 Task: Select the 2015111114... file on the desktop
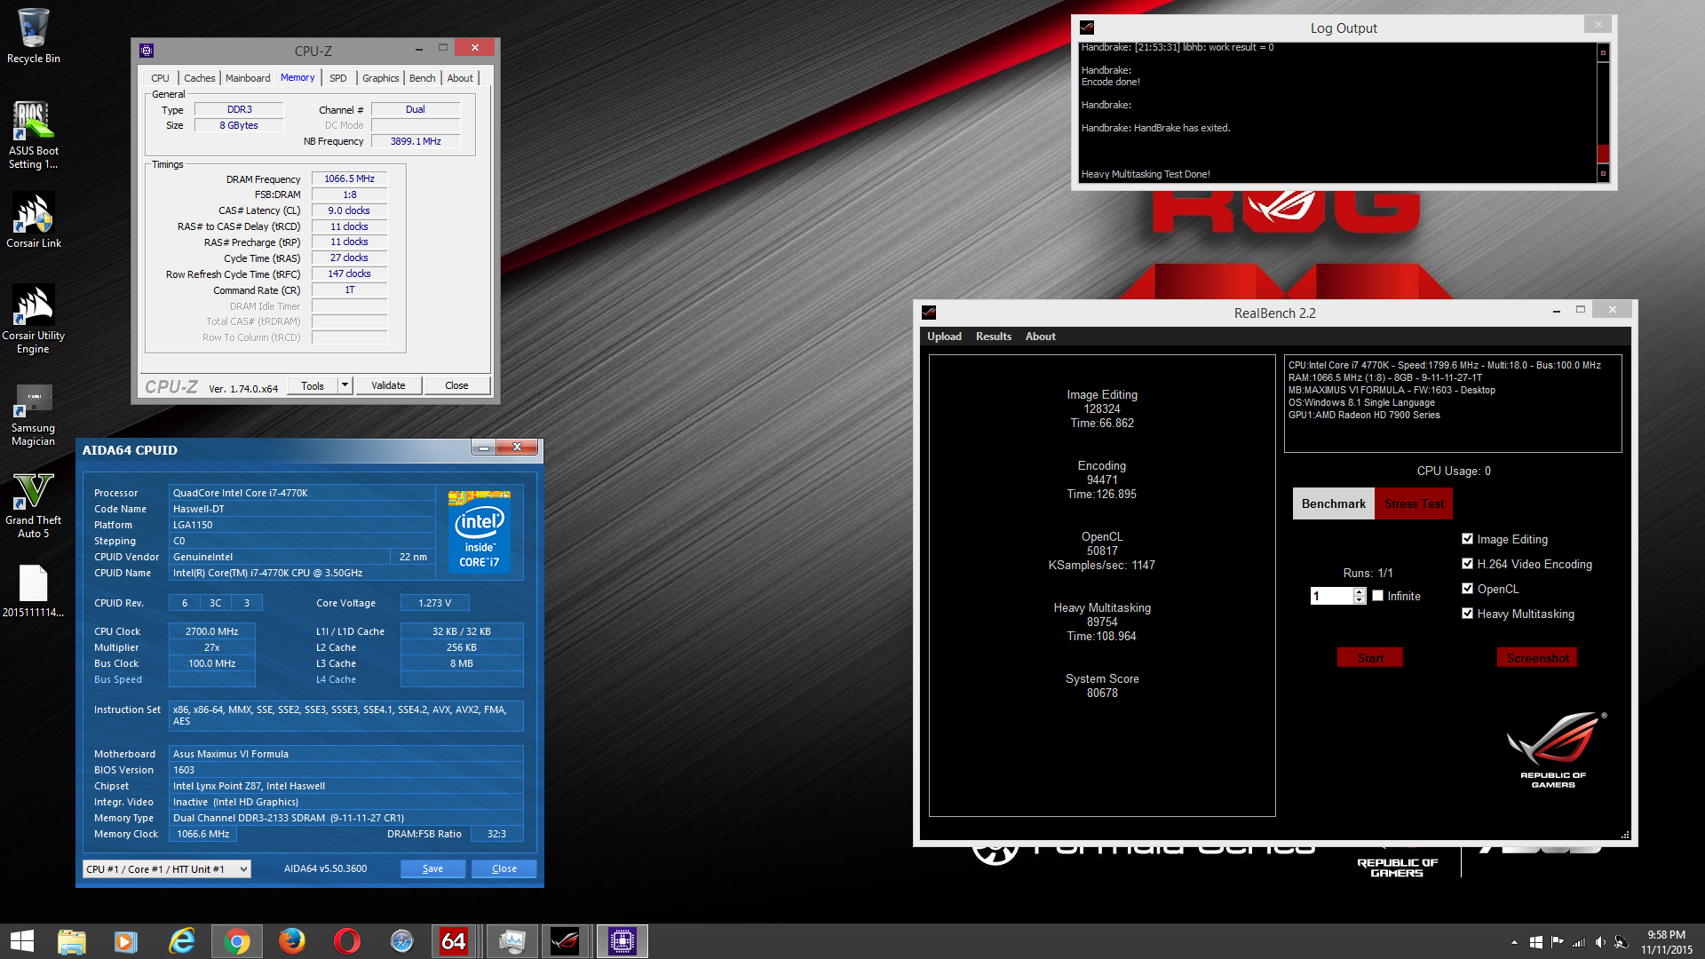[34, 591]
